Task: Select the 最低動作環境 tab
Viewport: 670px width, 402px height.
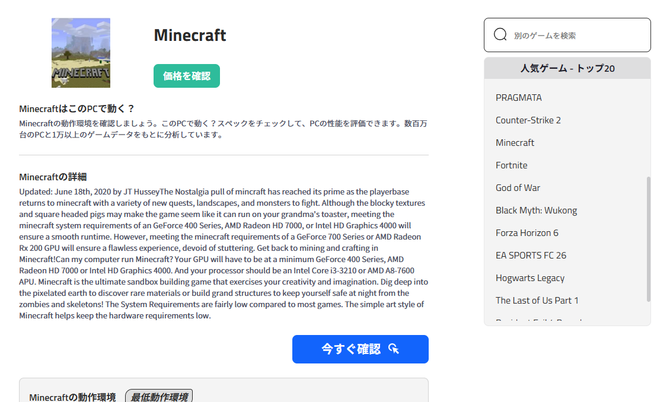Action: (x=159, y=397)
